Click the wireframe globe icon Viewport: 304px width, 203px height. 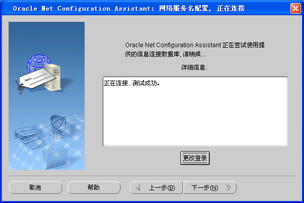coord(38,62)
